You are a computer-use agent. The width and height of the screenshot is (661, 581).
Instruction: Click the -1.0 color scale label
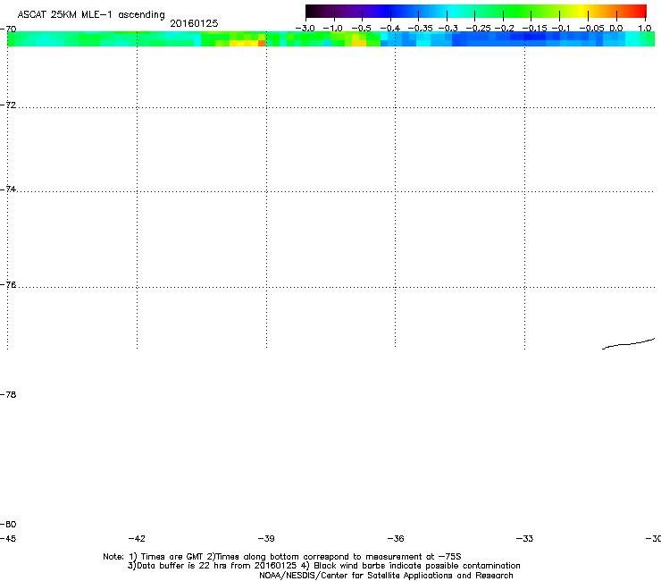[333, 29]
